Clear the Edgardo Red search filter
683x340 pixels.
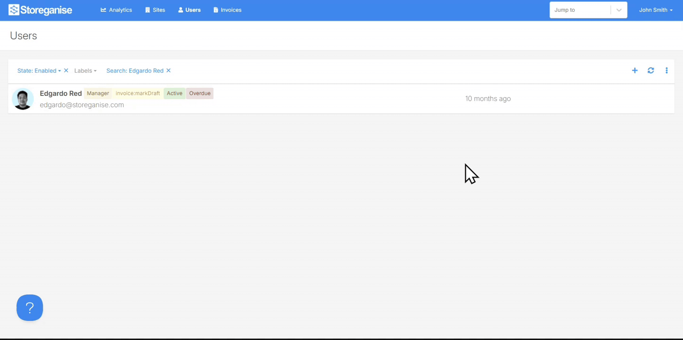coord(168,70)
